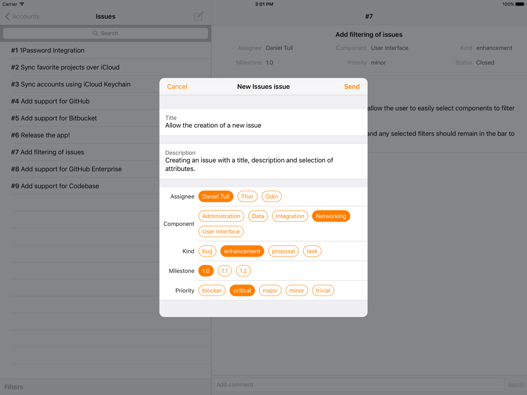
Task: Select the bug kind pill
Action: (x=207, y=251)
